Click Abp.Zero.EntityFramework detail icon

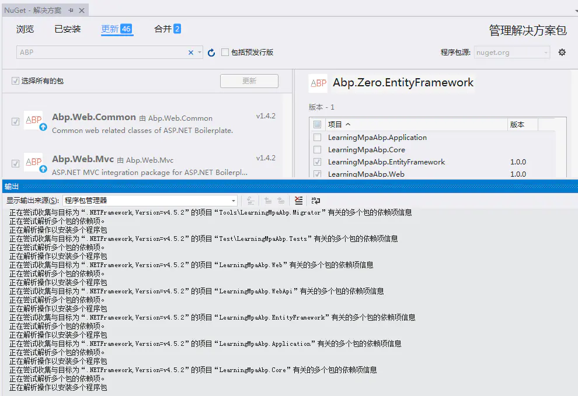pyautogui.click(x=318, y=83)
